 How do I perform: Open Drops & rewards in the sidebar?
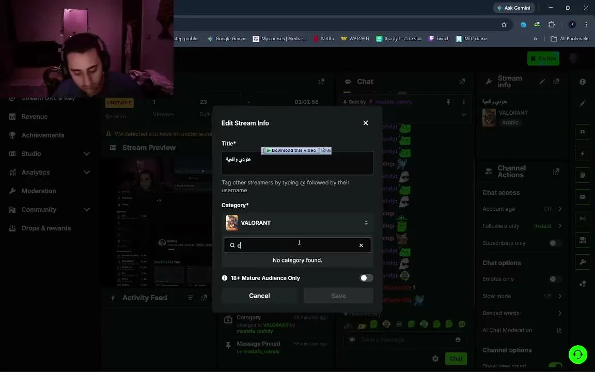tap(46, 228)
